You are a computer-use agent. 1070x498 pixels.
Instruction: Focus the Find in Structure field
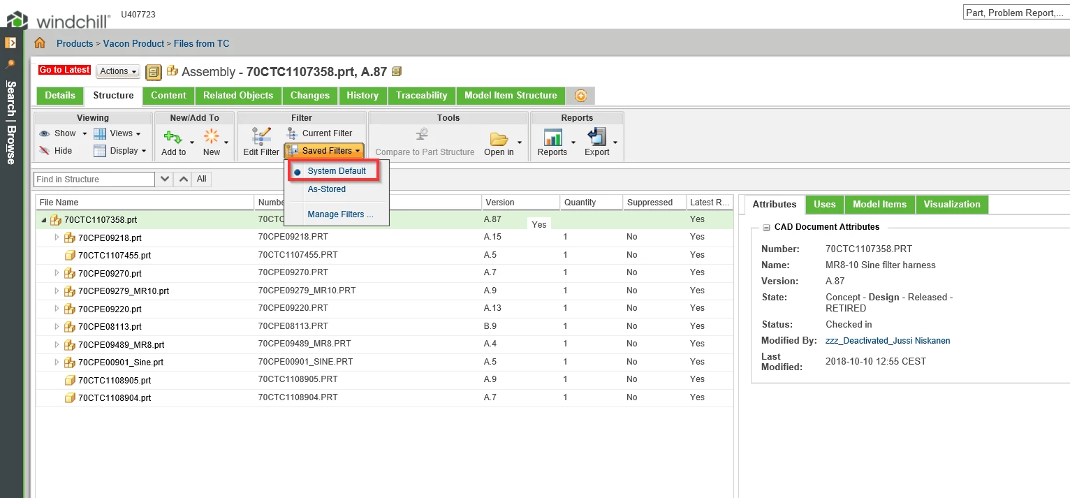[x=94, y=180]
